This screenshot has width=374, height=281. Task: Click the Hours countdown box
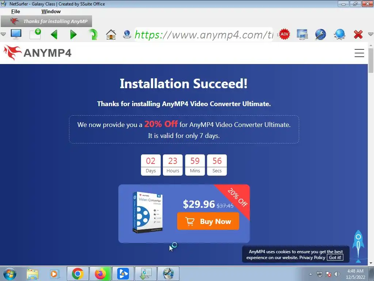173,165
